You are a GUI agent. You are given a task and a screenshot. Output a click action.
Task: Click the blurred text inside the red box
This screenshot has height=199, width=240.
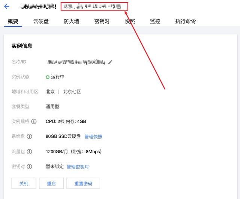(92, 6)
